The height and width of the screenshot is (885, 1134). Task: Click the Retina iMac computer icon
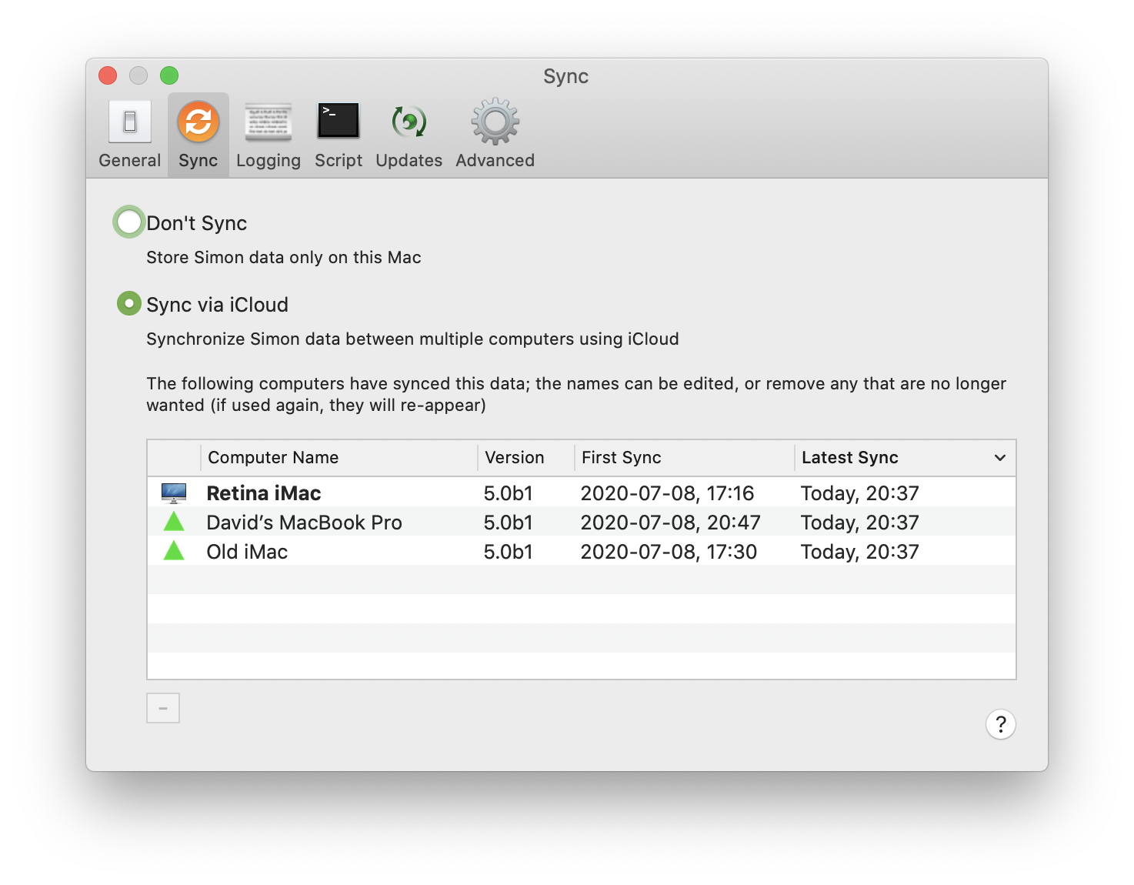(174, 493)
